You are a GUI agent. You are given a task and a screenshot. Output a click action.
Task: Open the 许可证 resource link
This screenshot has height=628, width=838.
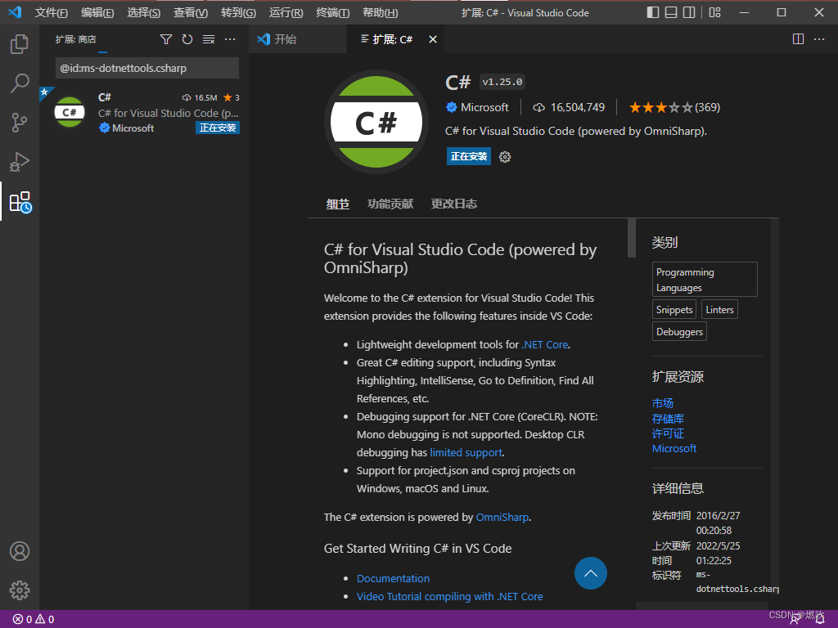(668, 433)
